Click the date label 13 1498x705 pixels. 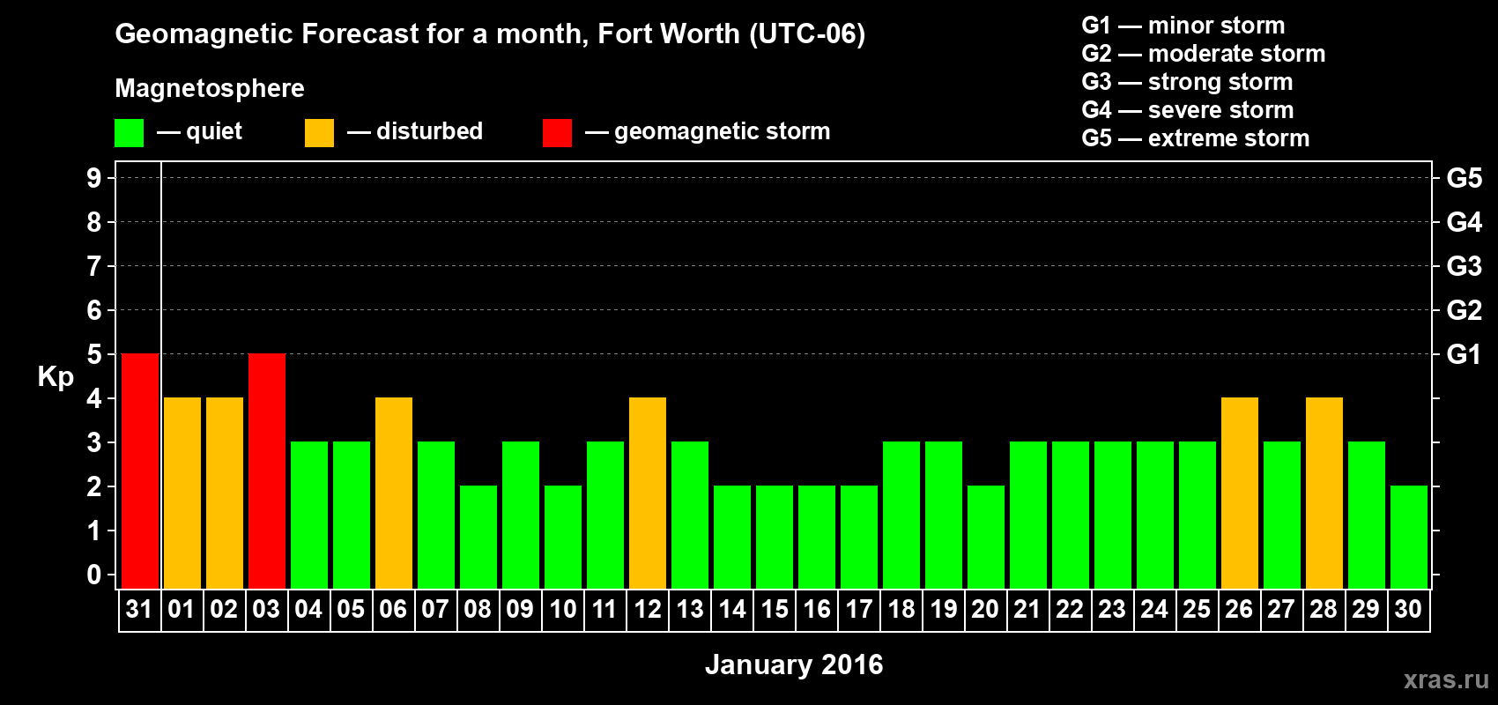(x=690, y=610)
